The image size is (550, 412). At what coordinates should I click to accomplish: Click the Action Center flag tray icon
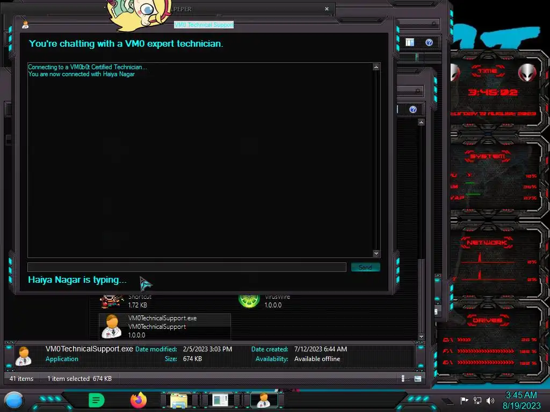pos(464,400)
